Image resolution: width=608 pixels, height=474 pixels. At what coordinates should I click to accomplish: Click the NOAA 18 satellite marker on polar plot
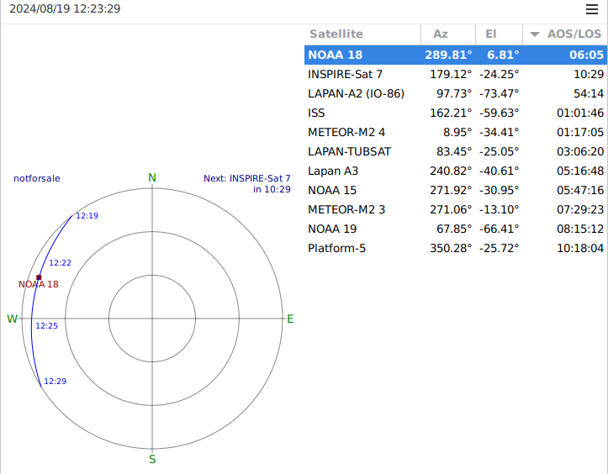coord(39,277)
